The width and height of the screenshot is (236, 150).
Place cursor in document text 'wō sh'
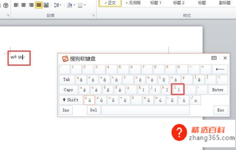pyautogui.click(x=17, y=57)
